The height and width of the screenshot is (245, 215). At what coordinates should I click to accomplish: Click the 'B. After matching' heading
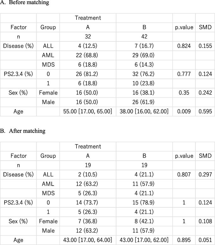23,131
